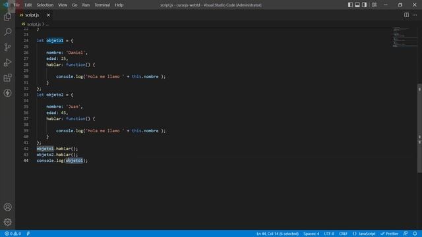Click 'Daniel' string on line 26

76,53
